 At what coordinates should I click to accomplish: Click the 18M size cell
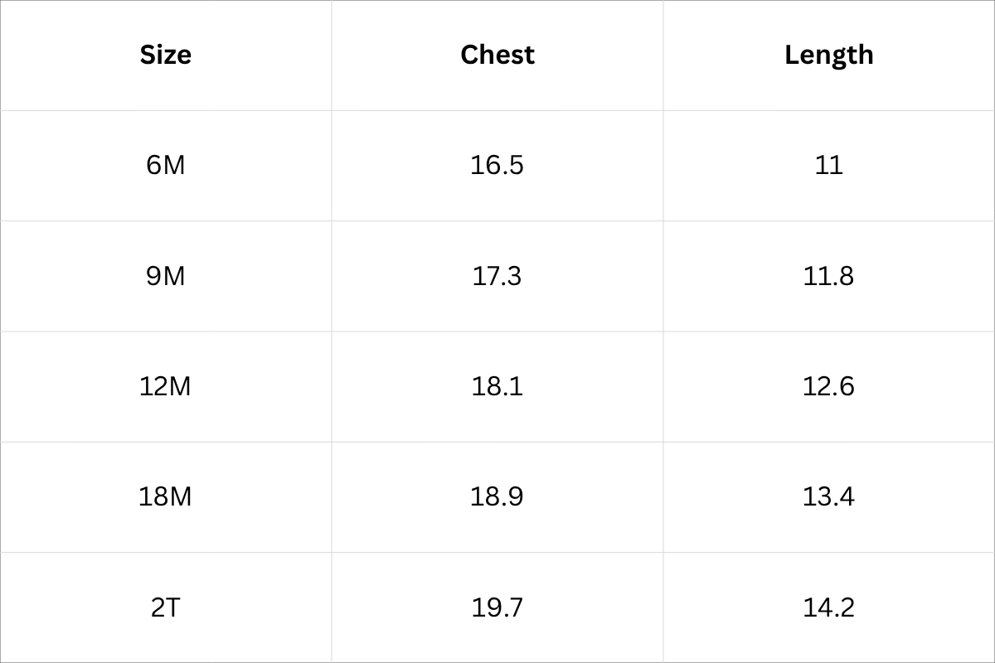[166, 496]
